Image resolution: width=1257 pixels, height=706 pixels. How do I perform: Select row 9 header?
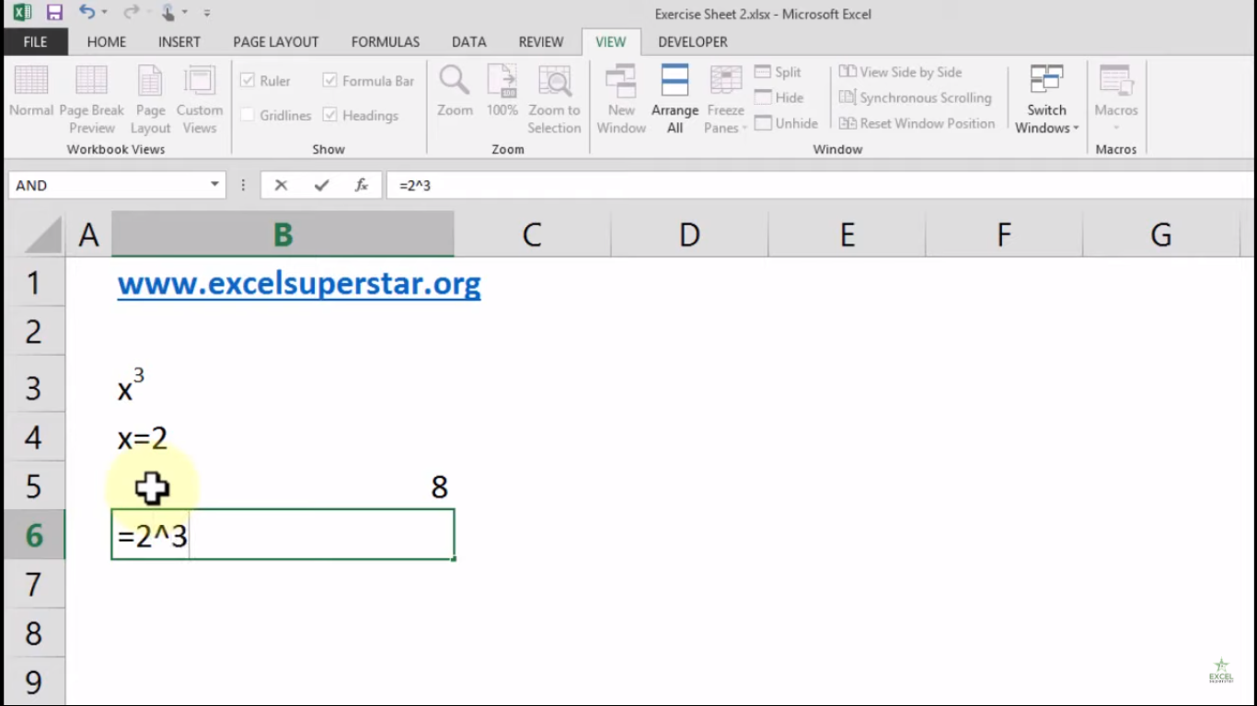coord(34,682)
